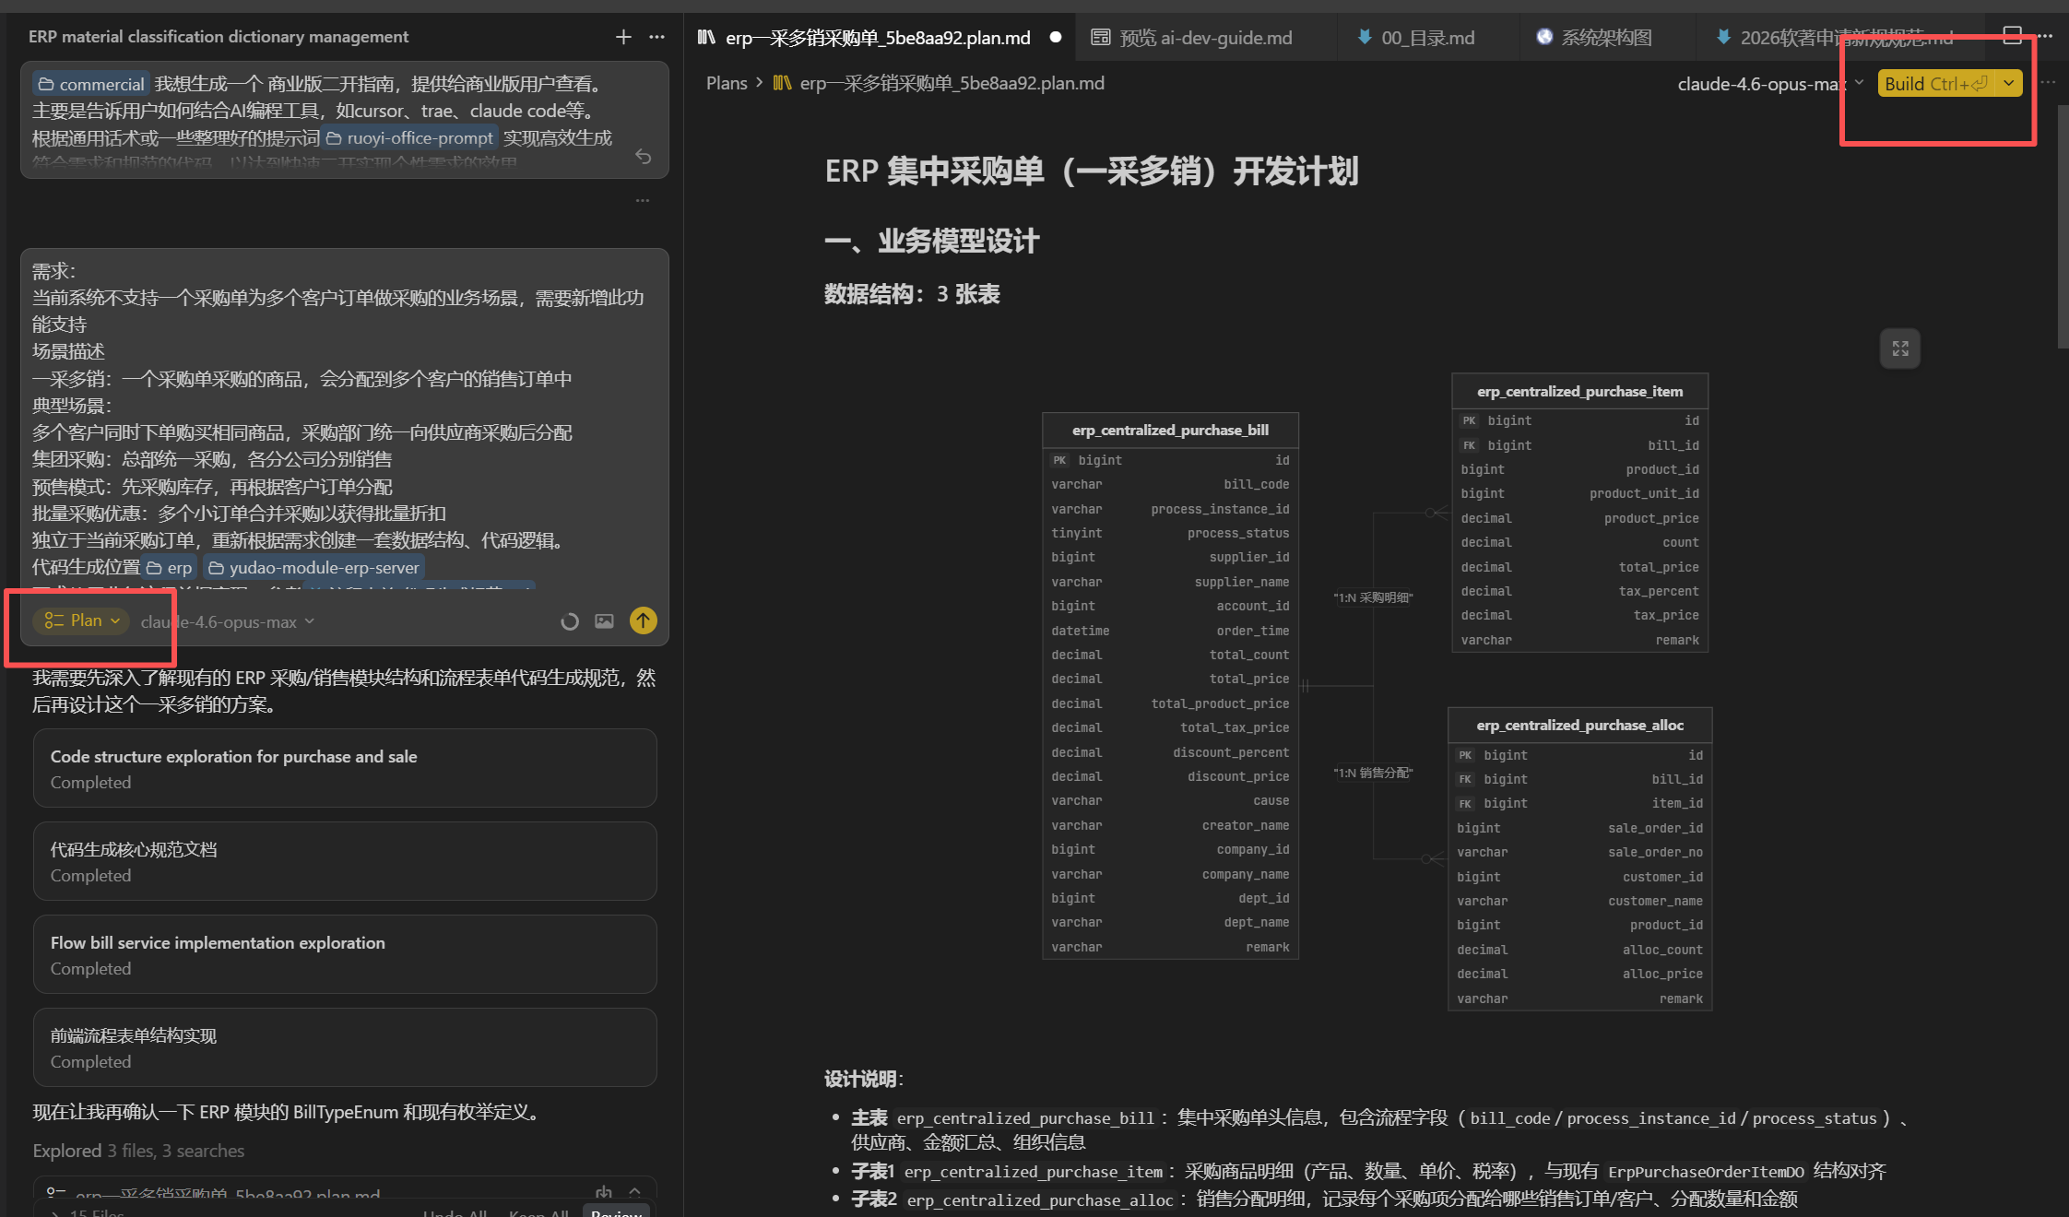Toggle the split editor layout icon
Viewport: 2069px width, 1217px height.
(2013, 35)
